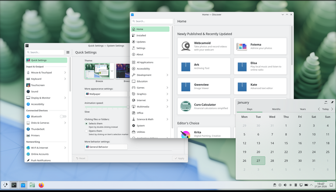Click the volume icon in system tray
This screenshot has width=336, height=192.
point(285,185)
